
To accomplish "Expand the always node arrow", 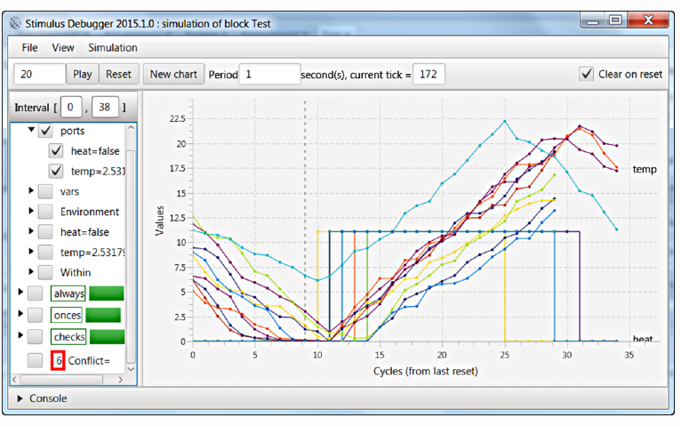I will point(20,293).
